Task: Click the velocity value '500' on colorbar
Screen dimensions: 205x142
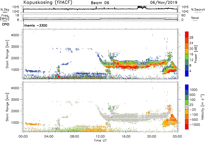Action: tap(193, 95)
